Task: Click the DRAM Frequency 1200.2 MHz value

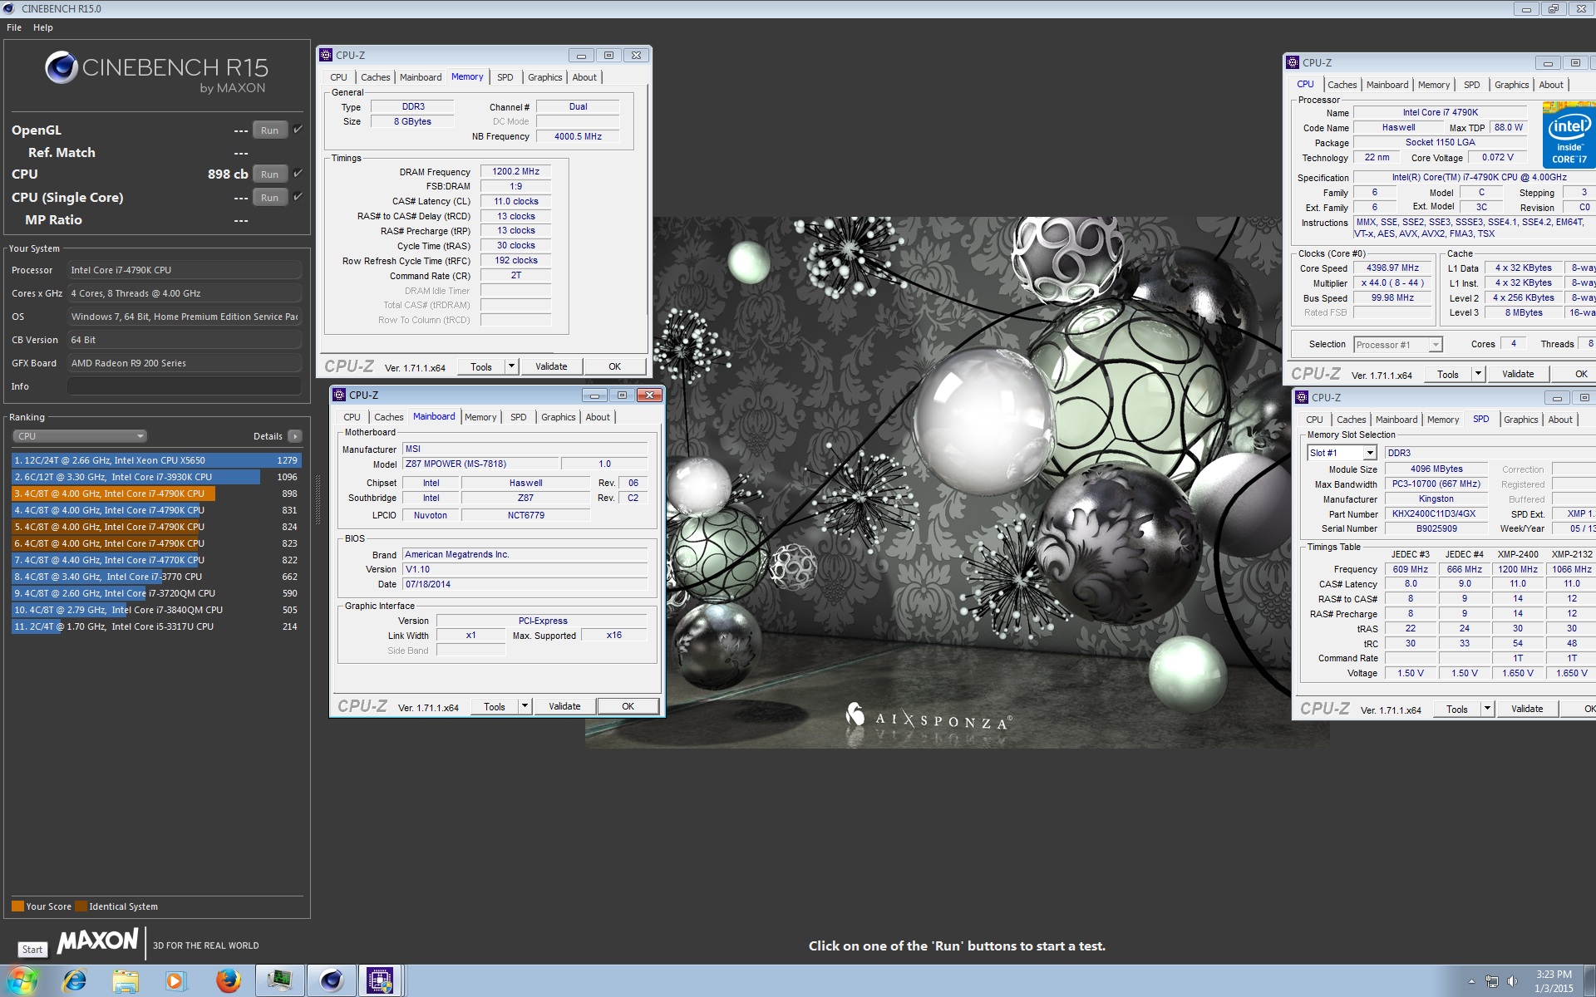Action: tap(515, 171)
